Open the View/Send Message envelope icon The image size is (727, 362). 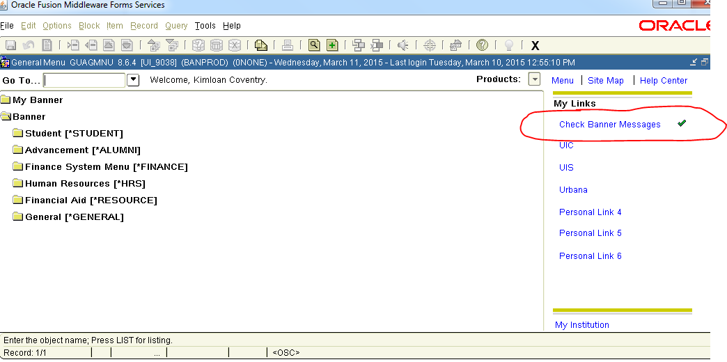(x=262, y=45)
